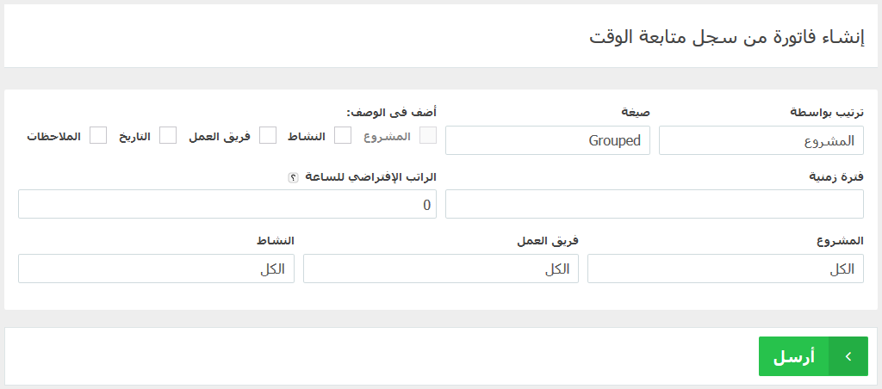882x389 pixels.
Task: Submit the form with أرسل button
Action: (813, 356)
